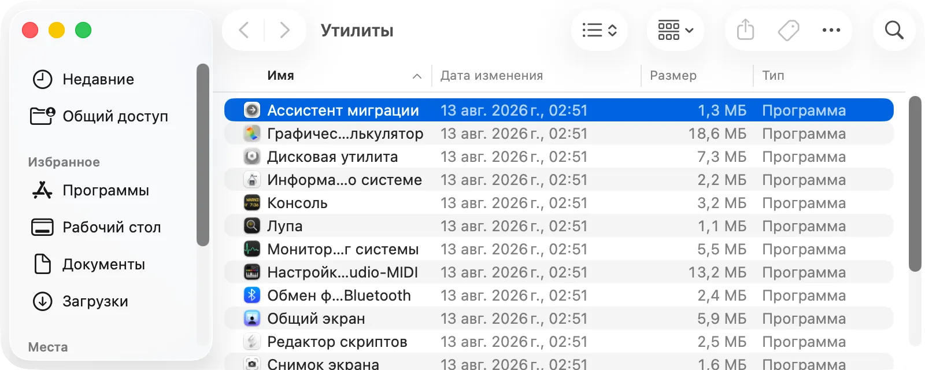Click the Дисковая утилита app icon
This screenshot has width=925, height=370.
click(252, 156)
